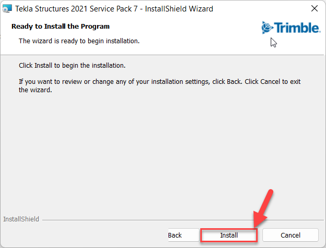Click the 'Click Install to begin' instruction line
This screenshot has height=248, width=326.
pyautogui.click(x=72, y=66)
